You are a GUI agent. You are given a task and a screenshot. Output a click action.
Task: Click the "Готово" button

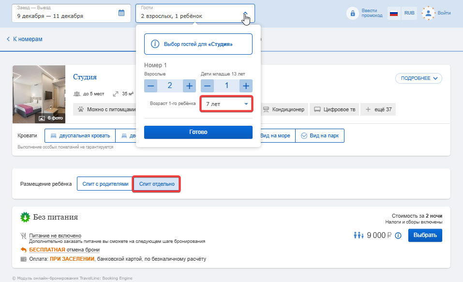click(198, 132)
